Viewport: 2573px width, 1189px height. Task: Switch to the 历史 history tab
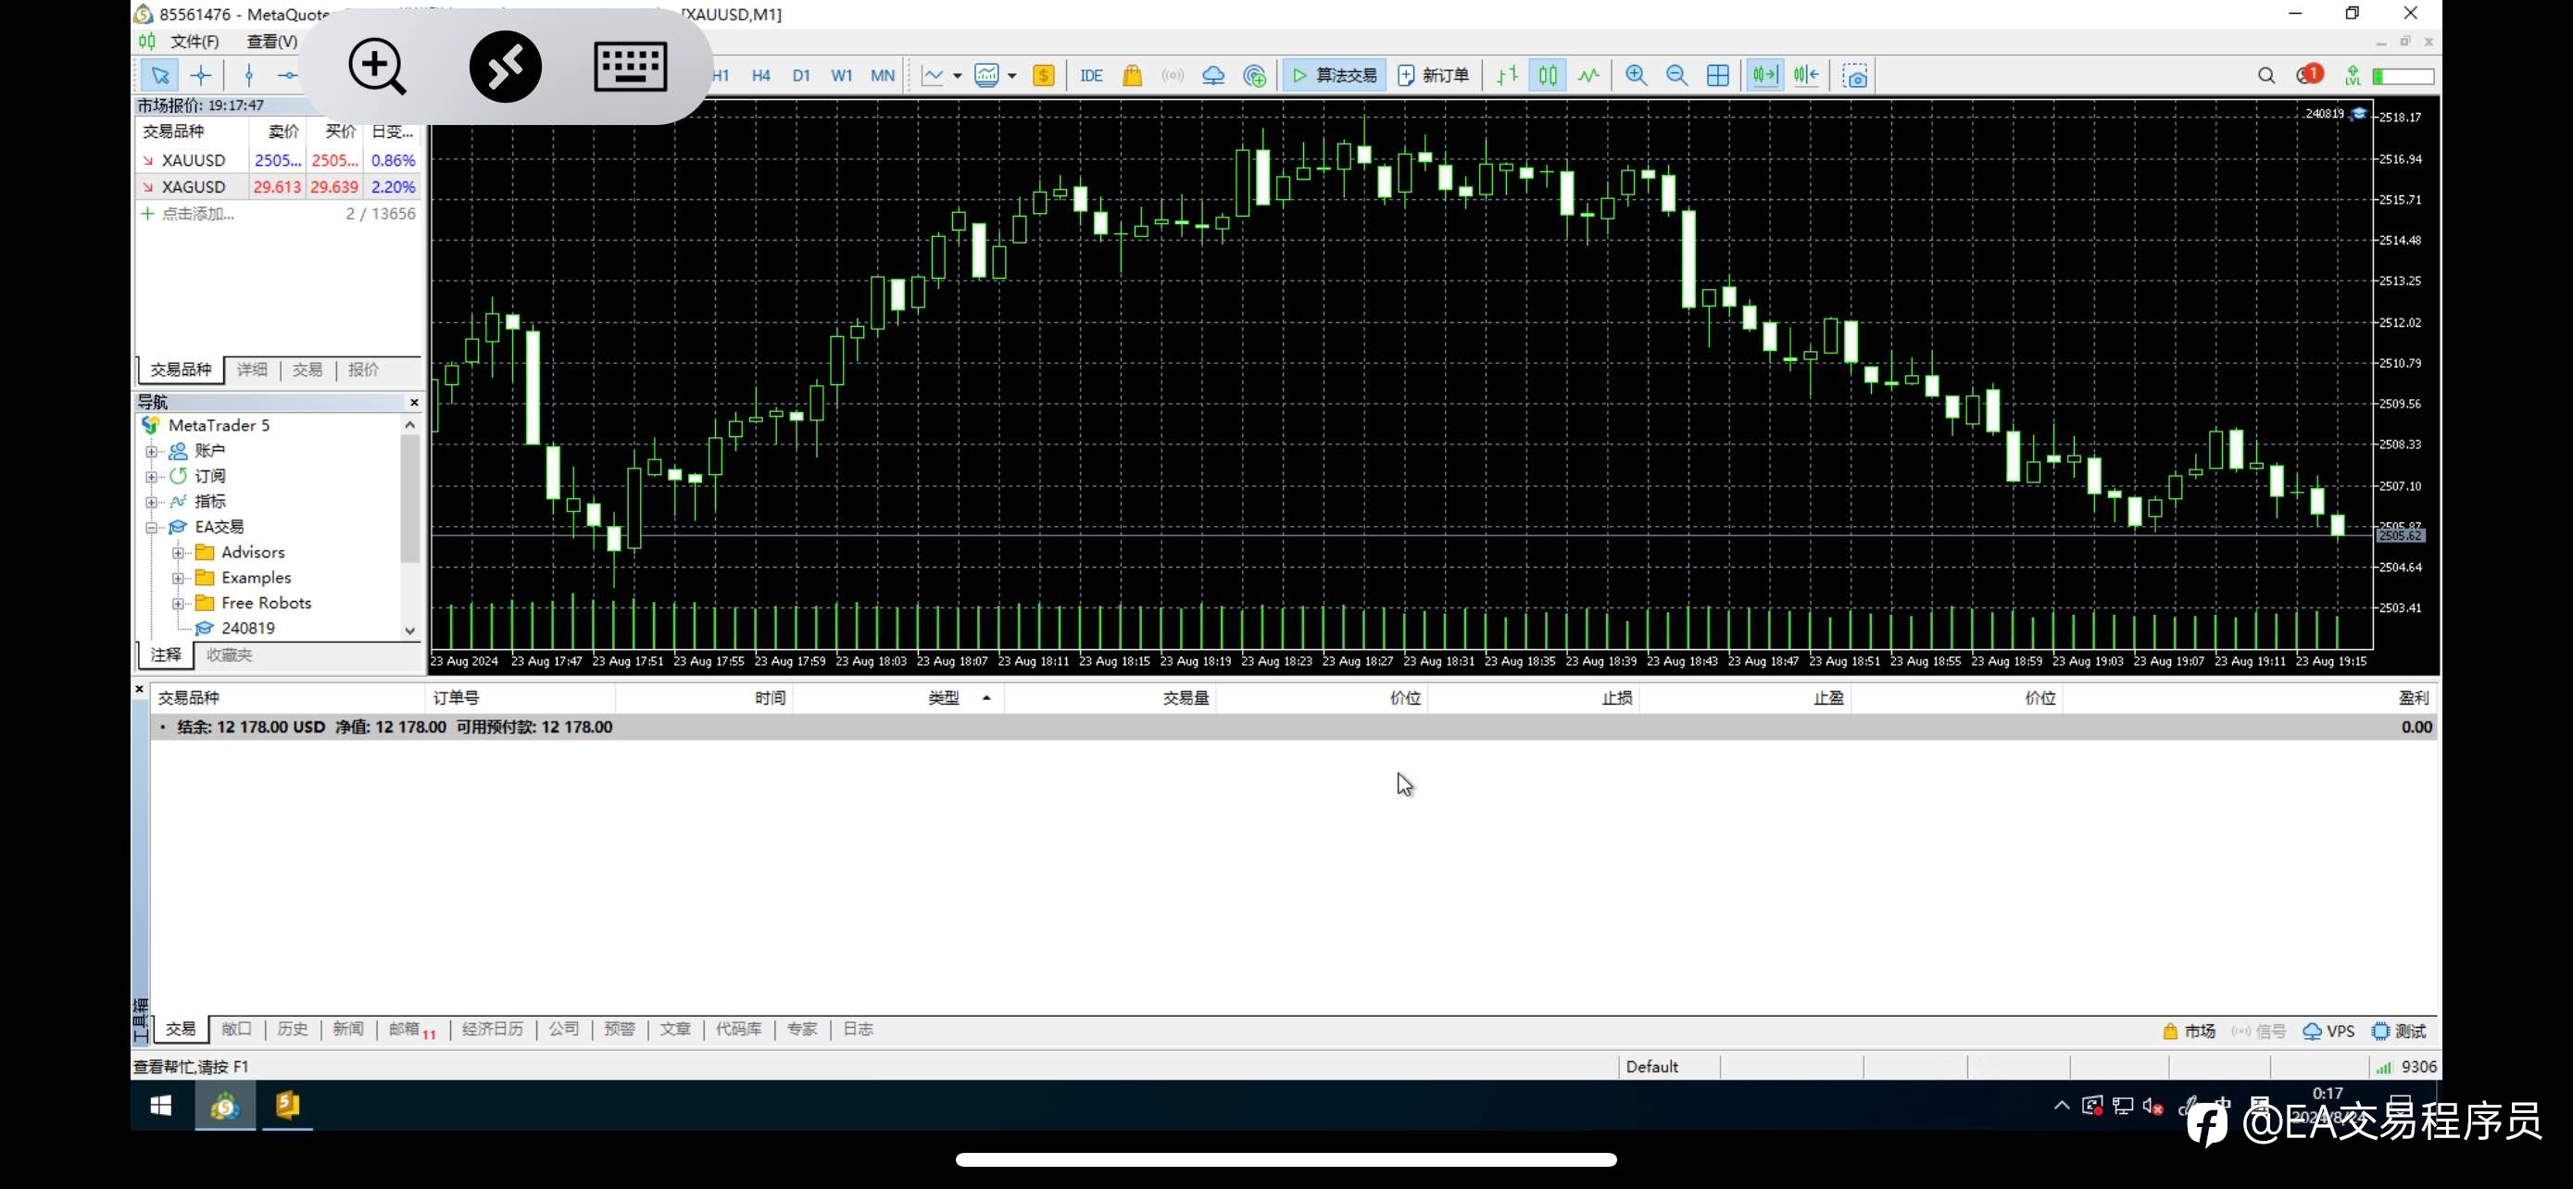293,1030
